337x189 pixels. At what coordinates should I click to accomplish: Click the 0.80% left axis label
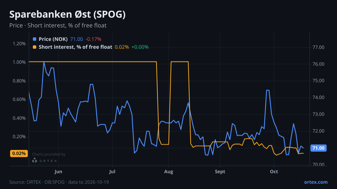[x=19, y=81]
